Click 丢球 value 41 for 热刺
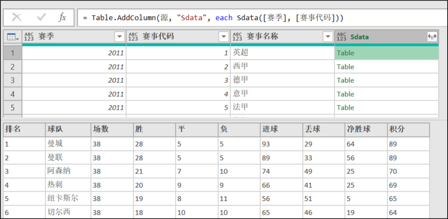The height and width of the screenshot is (219, 448). tap(324, 185)
